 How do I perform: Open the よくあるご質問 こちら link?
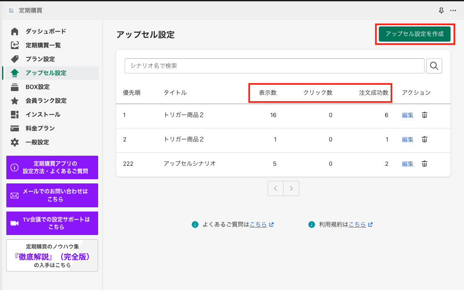[x=258, y=225]
